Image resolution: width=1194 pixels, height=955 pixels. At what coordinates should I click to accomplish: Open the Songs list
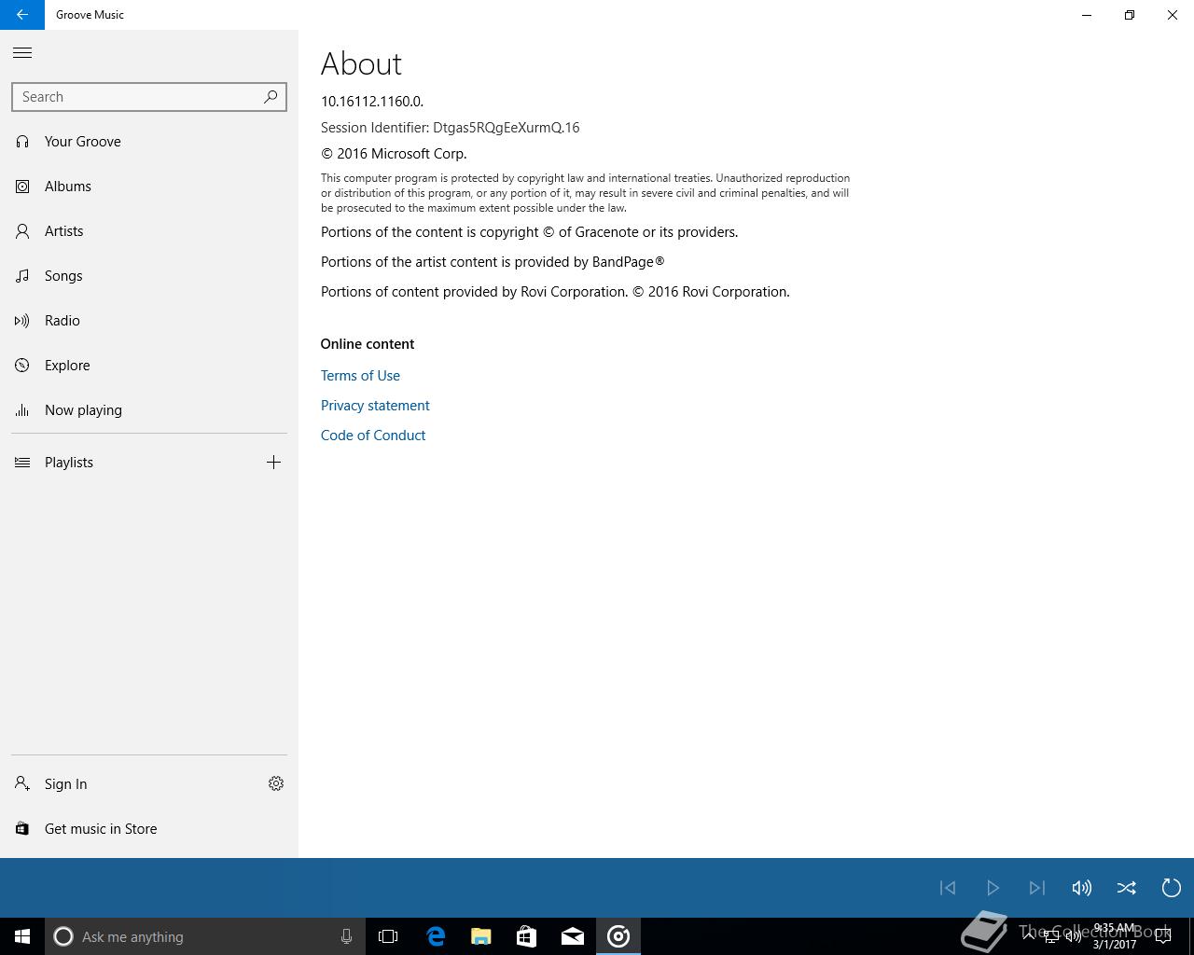(x=149, y=276)
